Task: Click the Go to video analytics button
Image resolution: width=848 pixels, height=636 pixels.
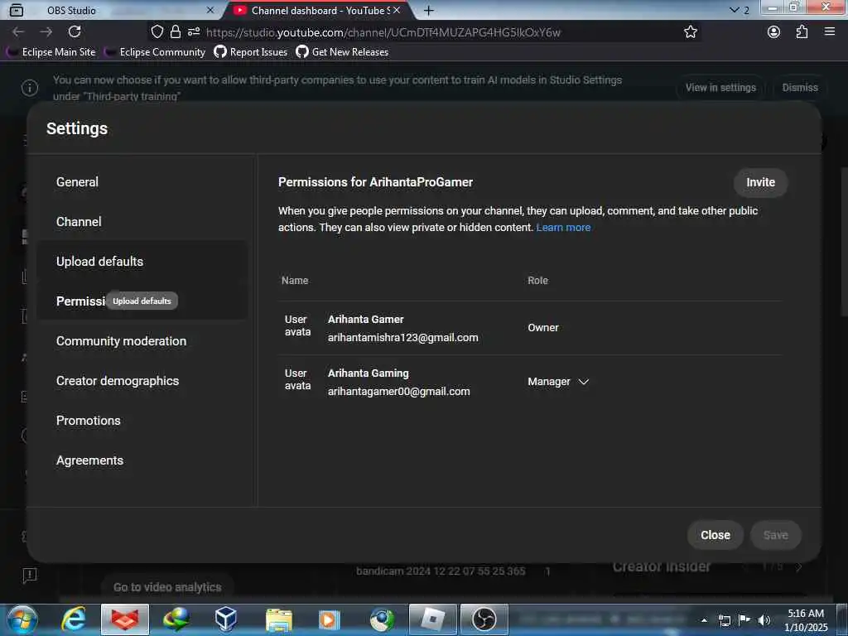Action: coord(167,587)
